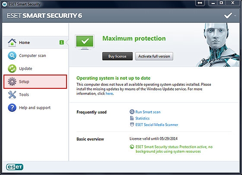The width and height of the screenshot is (242, 175).
Task: Click the Setup gear icon
Action: click(12, 81)
